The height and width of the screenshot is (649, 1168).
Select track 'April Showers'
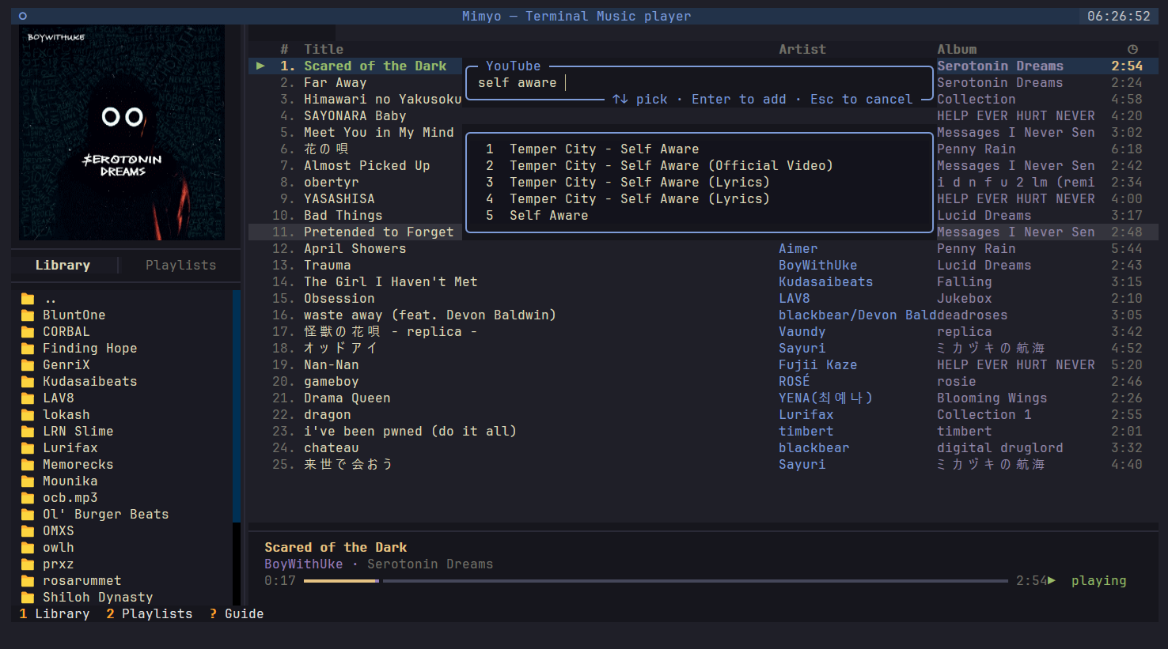[355, 249]
